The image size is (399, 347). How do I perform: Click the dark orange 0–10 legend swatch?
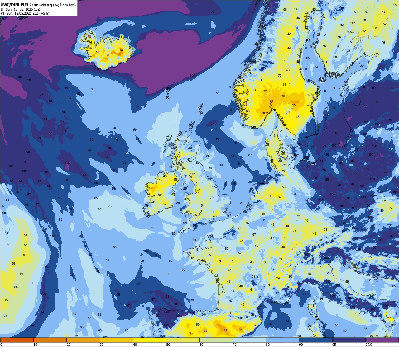click(x=17, y=340)
